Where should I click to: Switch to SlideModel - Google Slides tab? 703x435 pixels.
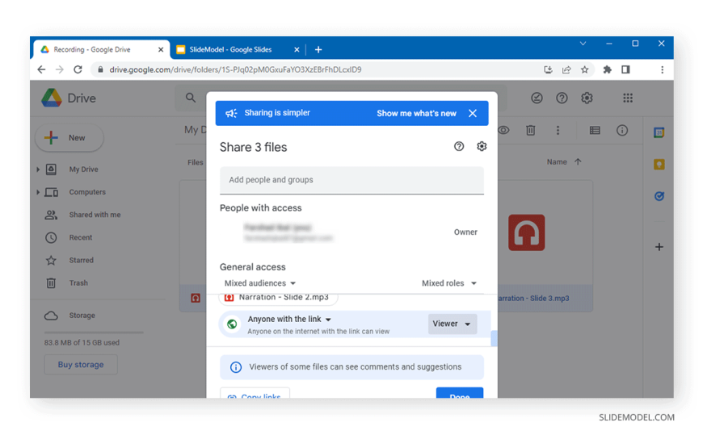click(230, 50)
